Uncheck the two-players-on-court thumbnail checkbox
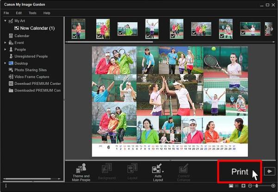Viewport: 278px width, 192px height. click(222, 36)
